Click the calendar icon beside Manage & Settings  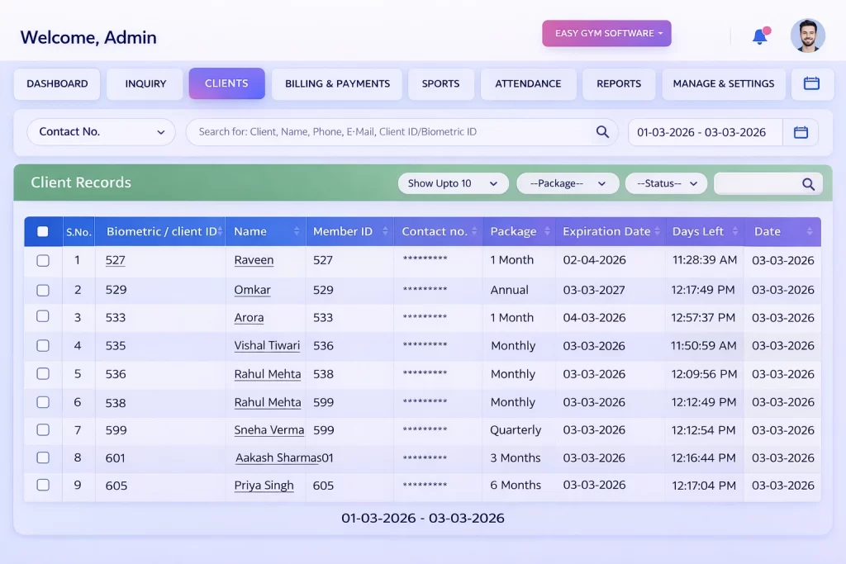(x=811, y=83)
